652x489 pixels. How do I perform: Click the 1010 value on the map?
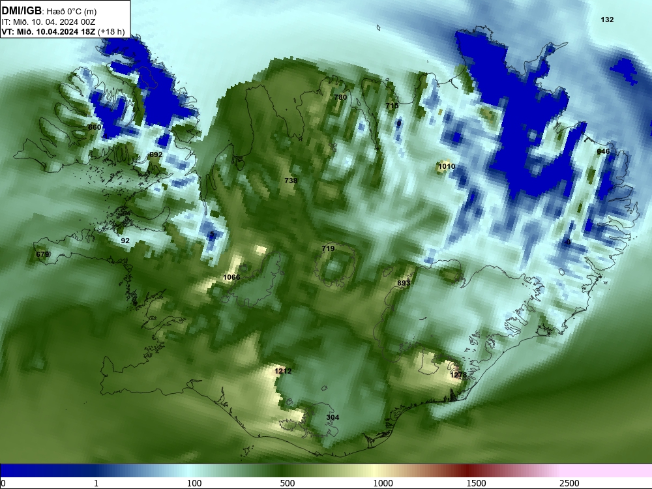click(x=447, y=166)
